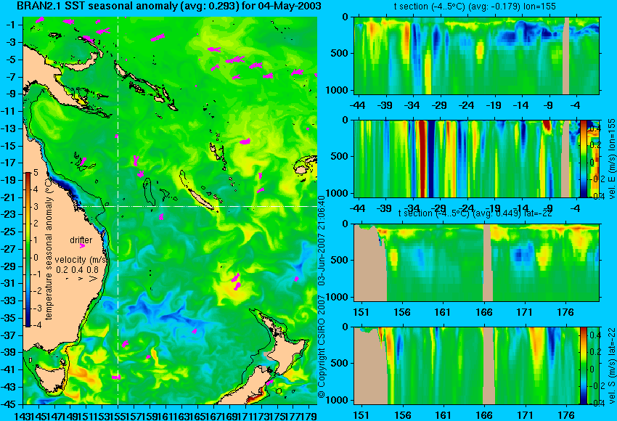The width and height of the screenshot is (617, 421).
Task: Click the "0" tick on temperature colour bar
Action: coord(36,258)
